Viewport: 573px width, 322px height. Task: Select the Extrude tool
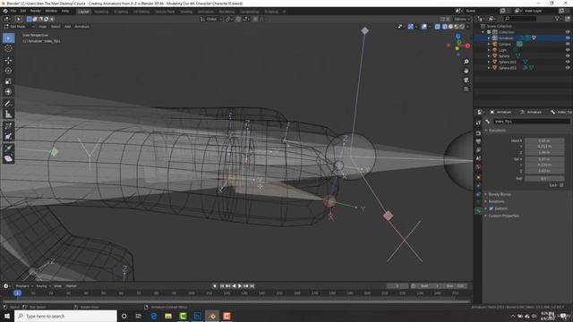click(8, 148)
